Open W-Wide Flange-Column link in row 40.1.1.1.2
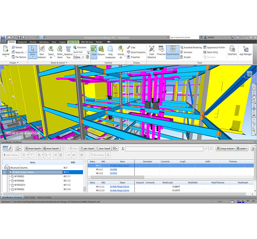Viewport: 257px width, 239px height. [x=120, y=190]
